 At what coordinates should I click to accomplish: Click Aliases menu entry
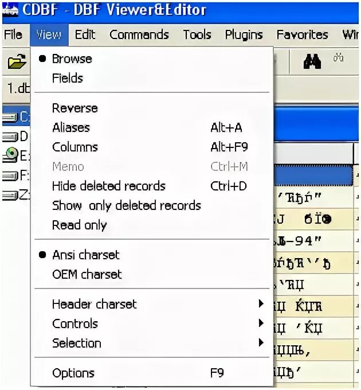click(152, 127)
